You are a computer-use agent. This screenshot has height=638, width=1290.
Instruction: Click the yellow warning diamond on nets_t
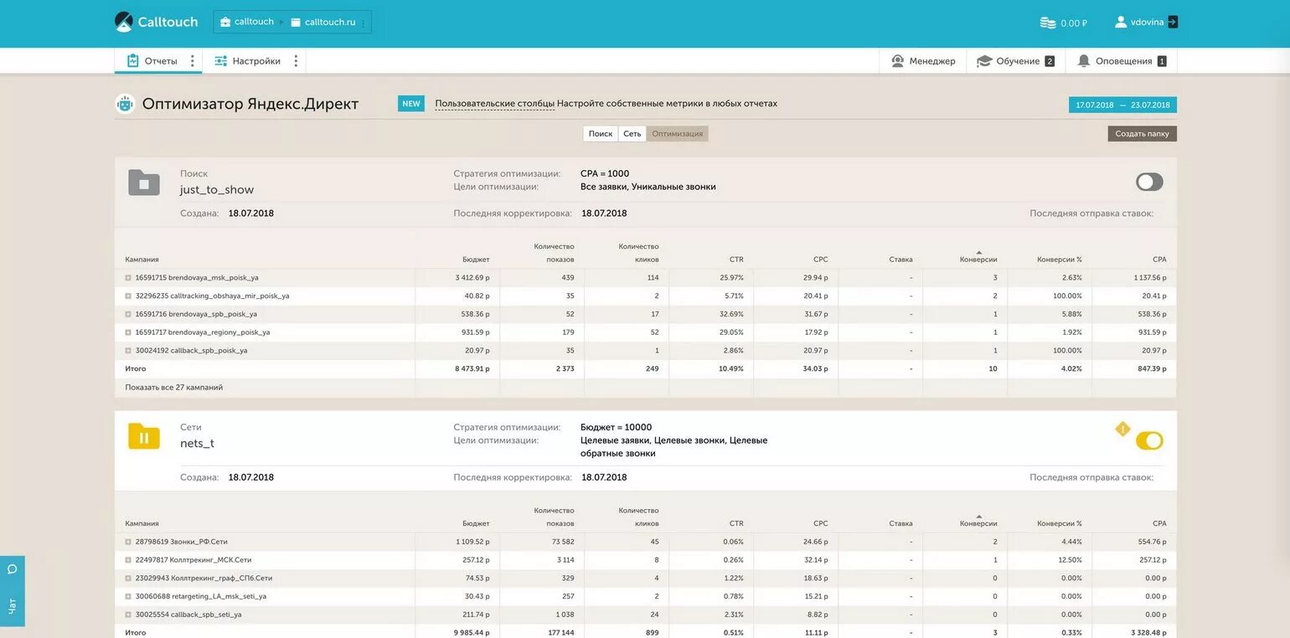coord(1122,430)
